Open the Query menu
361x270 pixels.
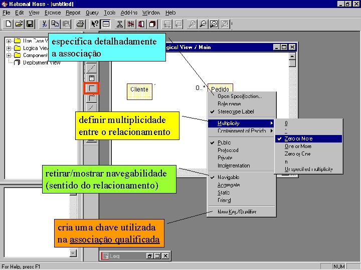[92, 12]
